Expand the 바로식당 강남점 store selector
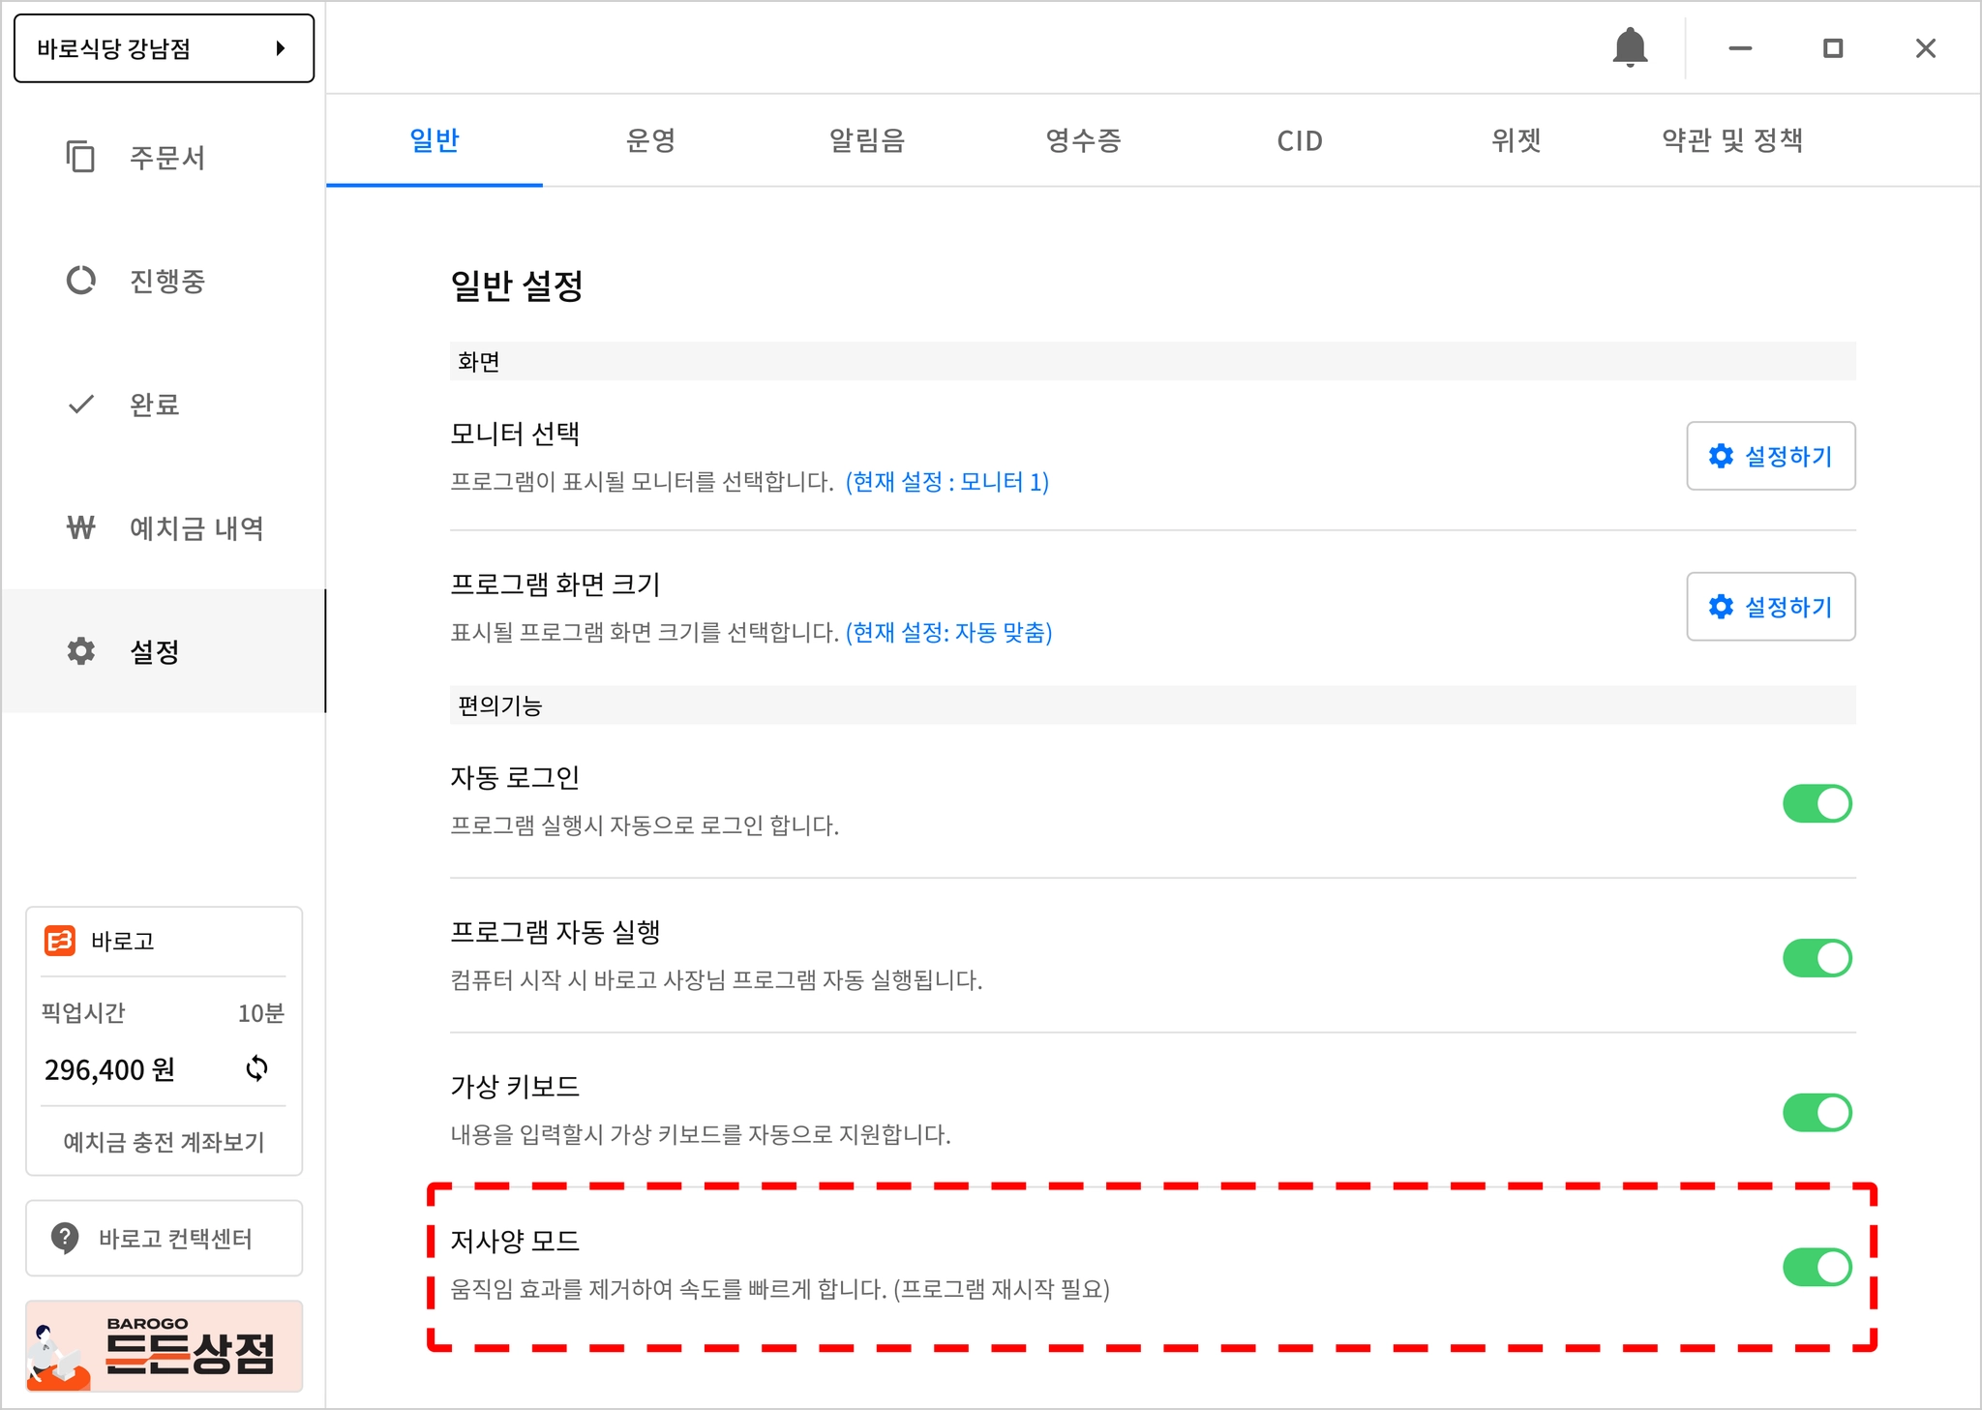 (x=164, y=48)
